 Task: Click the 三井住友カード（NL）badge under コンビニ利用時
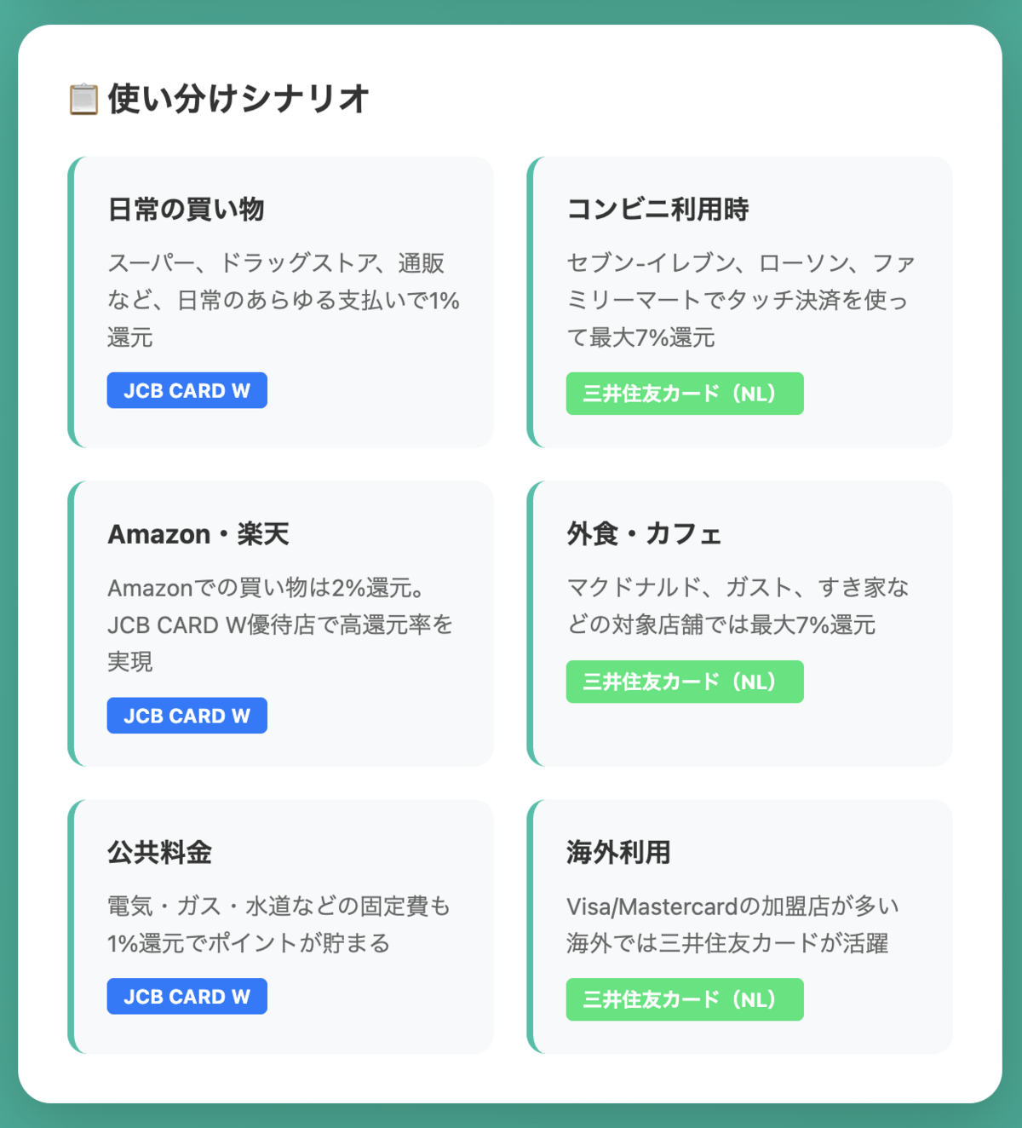click(685, 393)
